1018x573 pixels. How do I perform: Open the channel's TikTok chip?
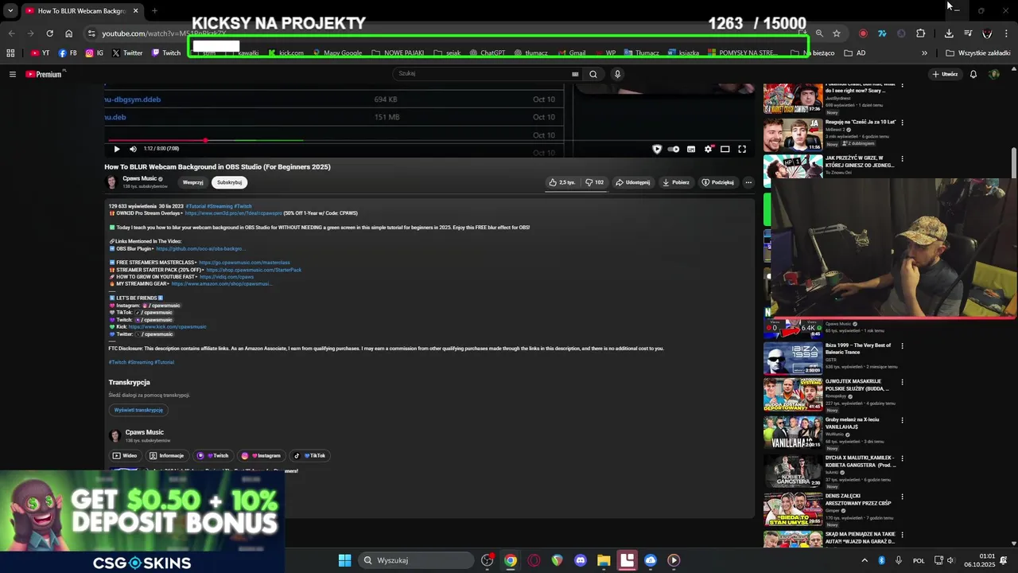coord(309,456)
